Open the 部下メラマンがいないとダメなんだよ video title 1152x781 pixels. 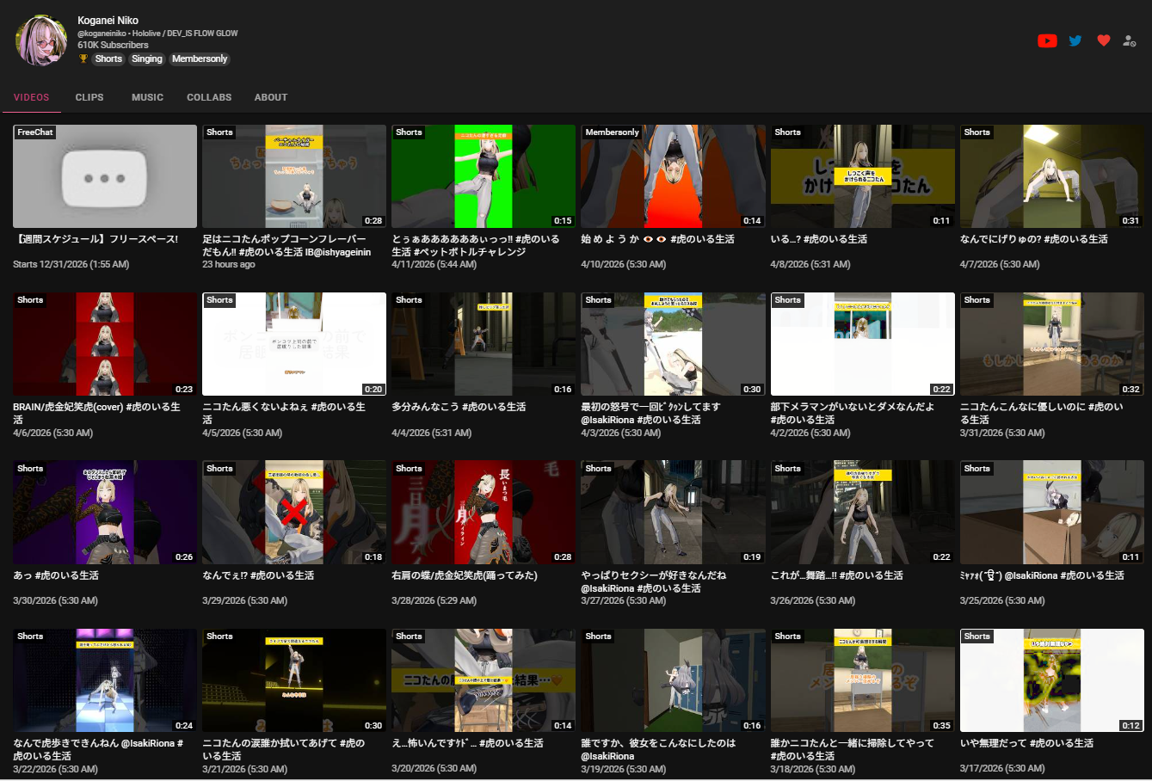[852, 413]
